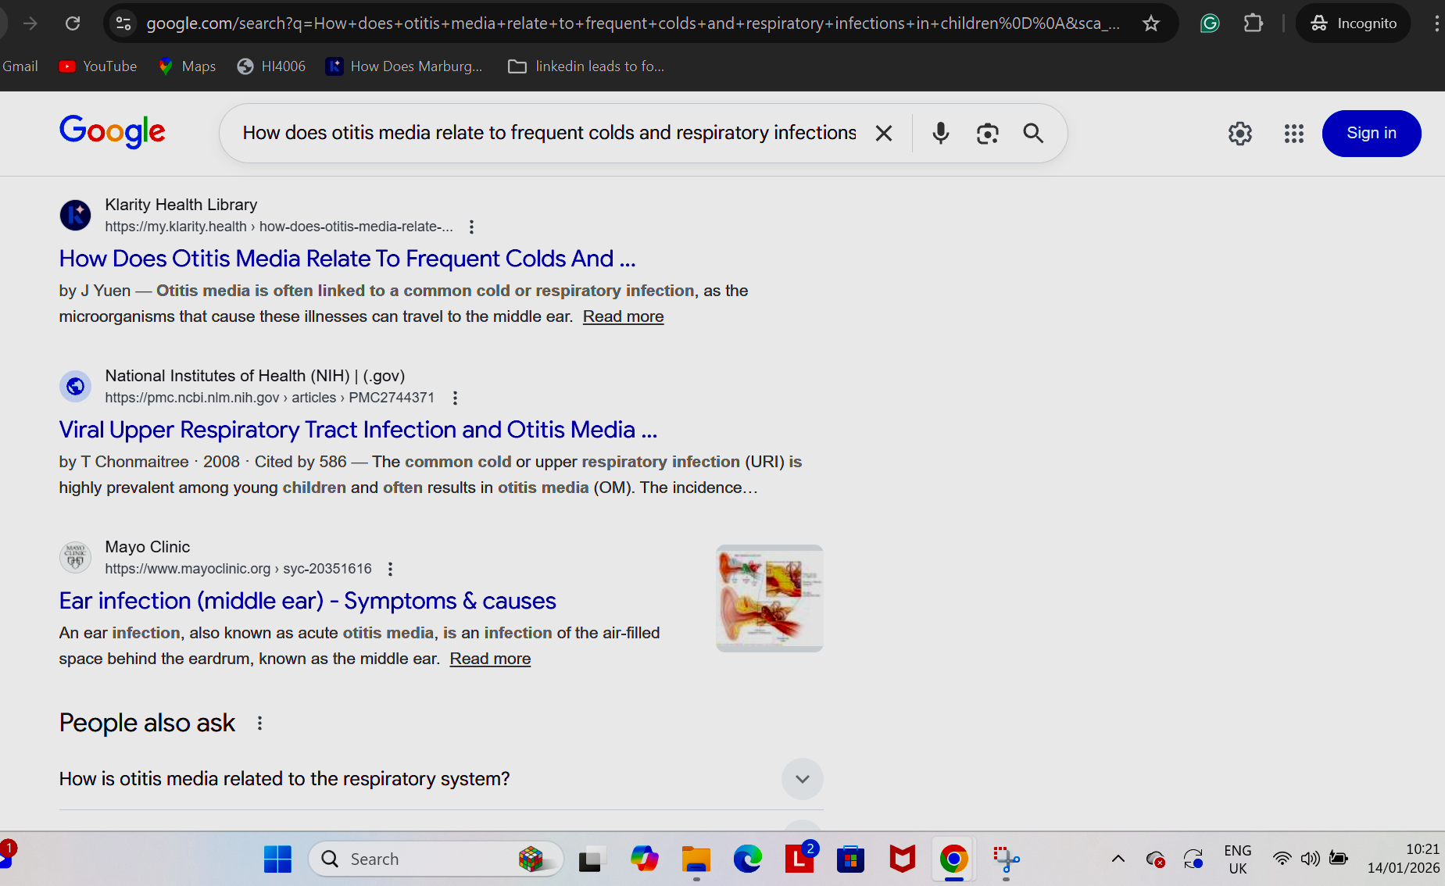Open Wi-Fi settings from system tray
The width and height of the screenshot is (1445, 886).
1282,858
